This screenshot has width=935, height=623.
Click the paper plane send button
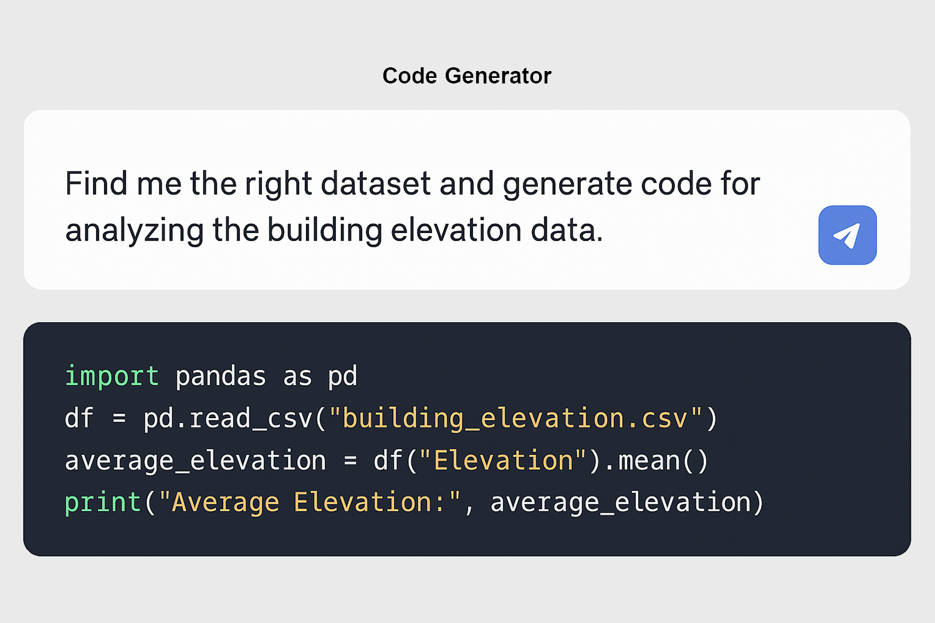point(847,235)
